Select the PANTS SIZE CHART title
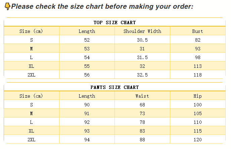 (114, 87)
